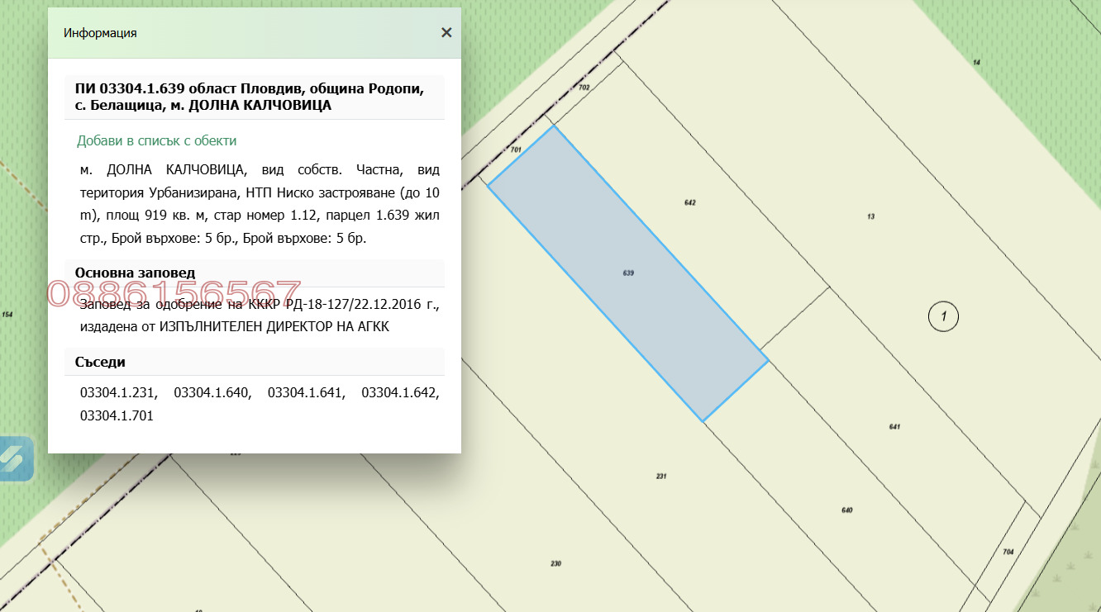
Task: Click parcel 231 on the map
Action: (x=660, y=477)
